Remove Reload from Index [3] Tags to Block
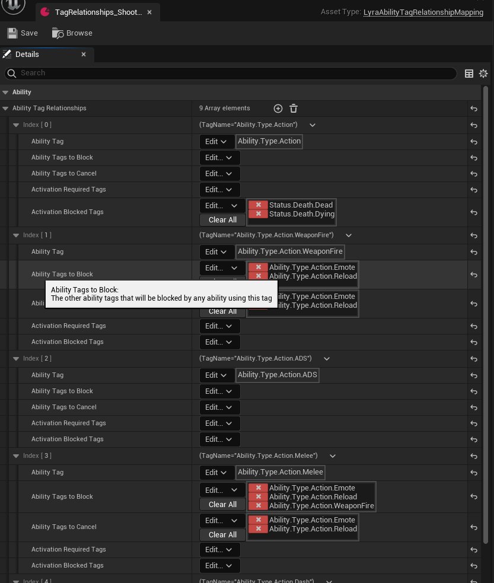Viewport: 494px width, 583px height. [258, 497]
